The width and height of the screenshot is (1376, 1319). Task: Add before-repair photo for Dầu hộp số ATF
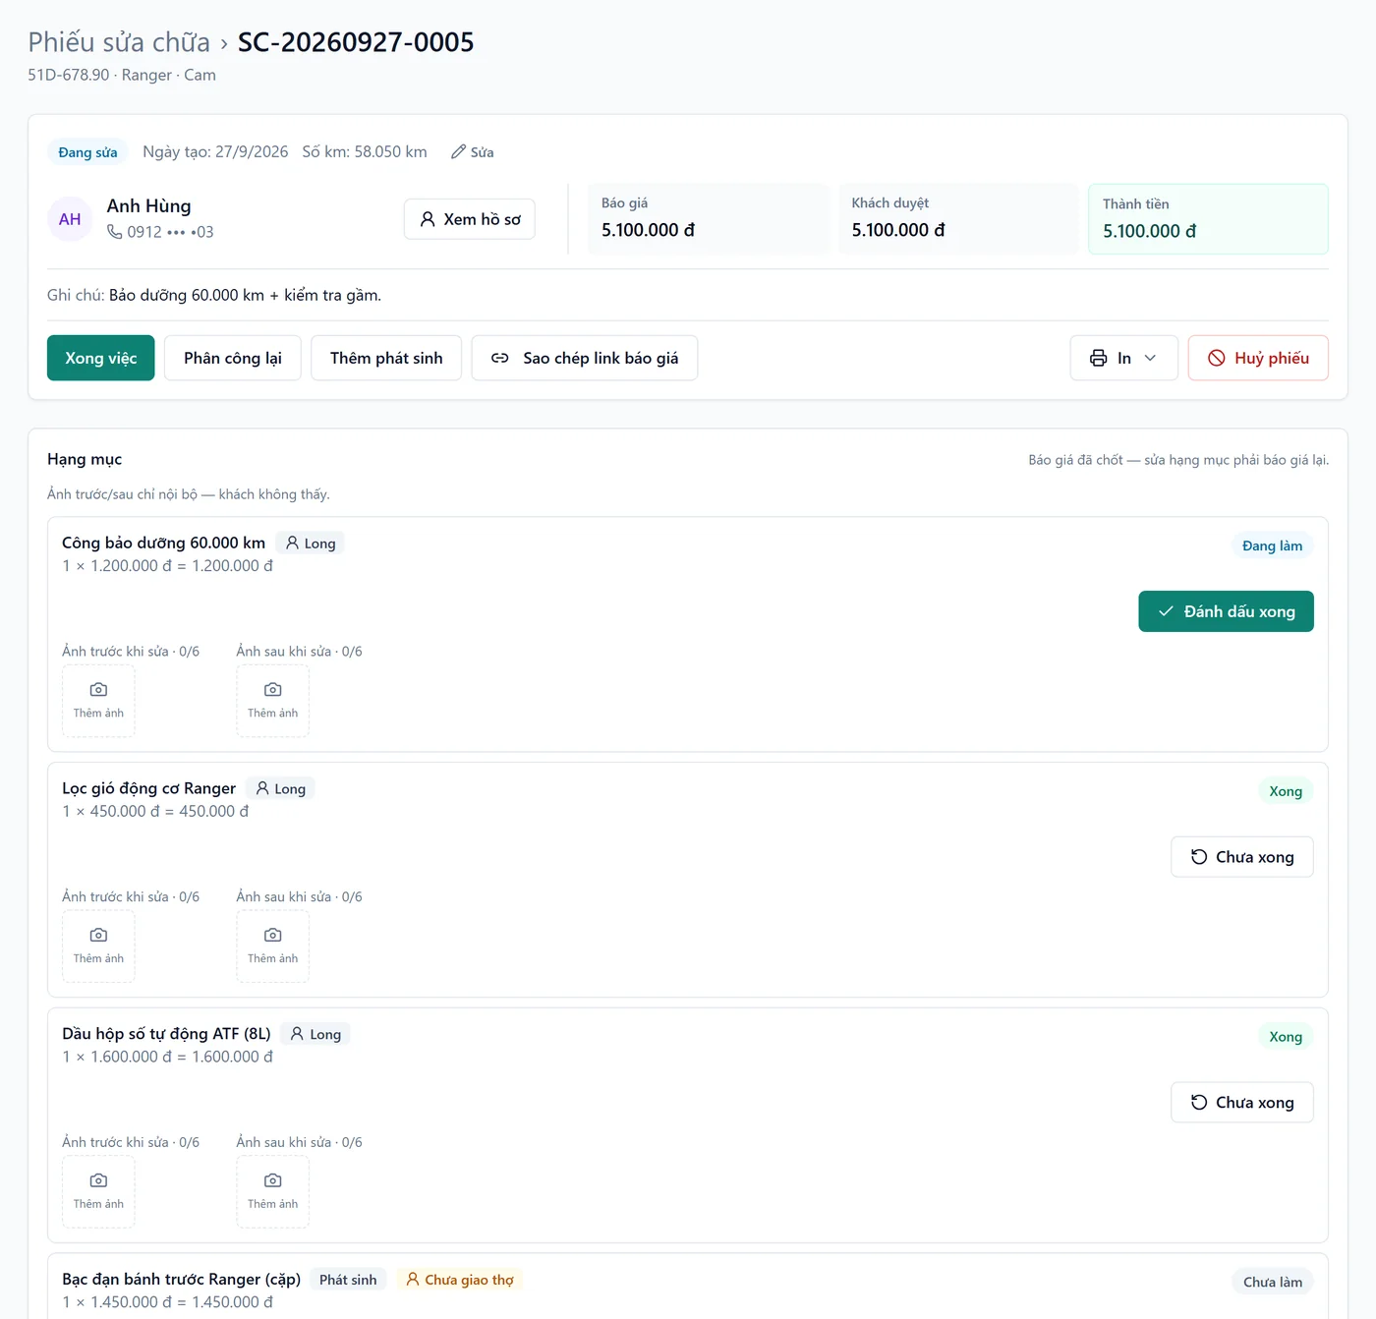tap(98, 1192)
